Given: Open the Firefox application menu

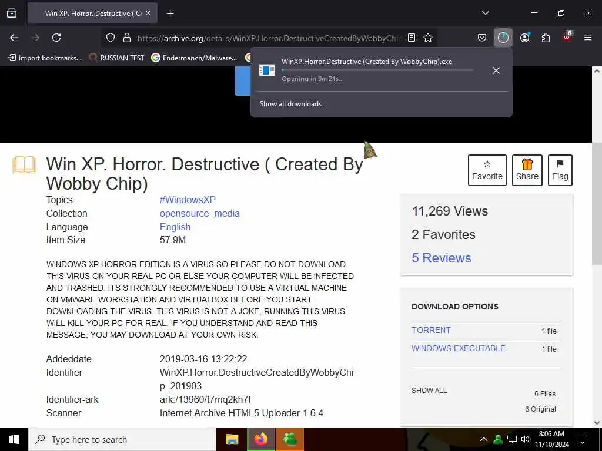Looking at the screenshot, I should click(x=588, y=38).
